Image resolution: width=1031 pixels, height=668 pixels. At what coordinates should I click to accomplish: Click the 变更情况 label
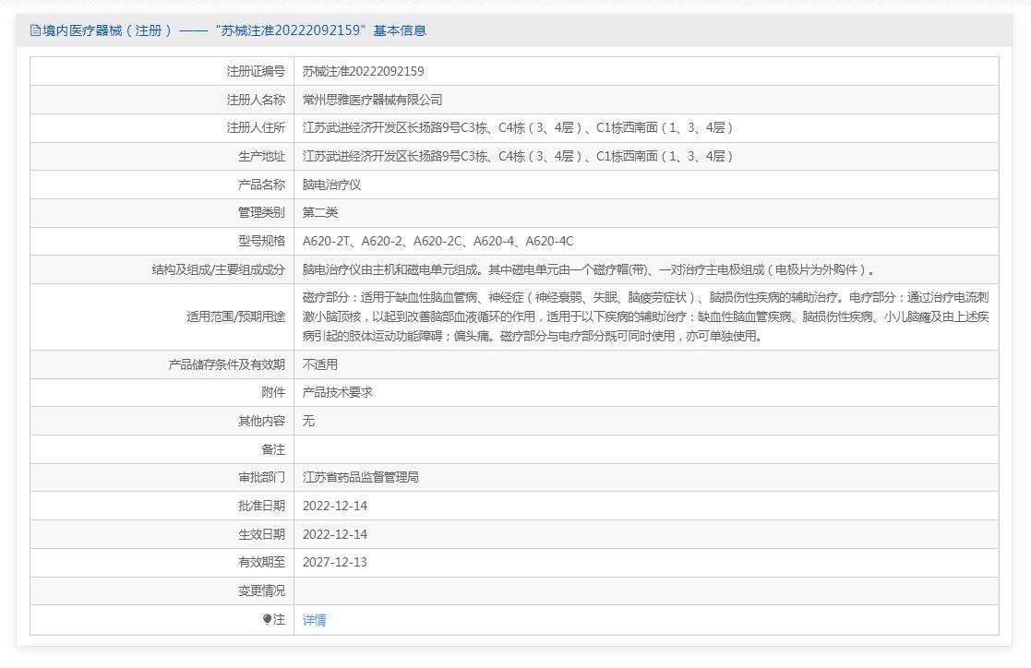tap(262, 591)
